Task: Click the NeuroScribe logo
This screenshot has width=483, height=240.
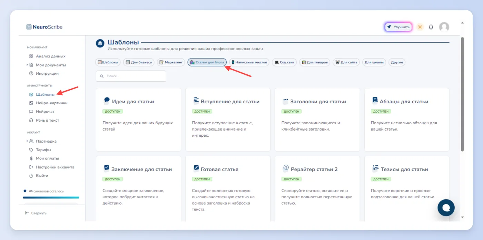Action: (x=45, y=27)
